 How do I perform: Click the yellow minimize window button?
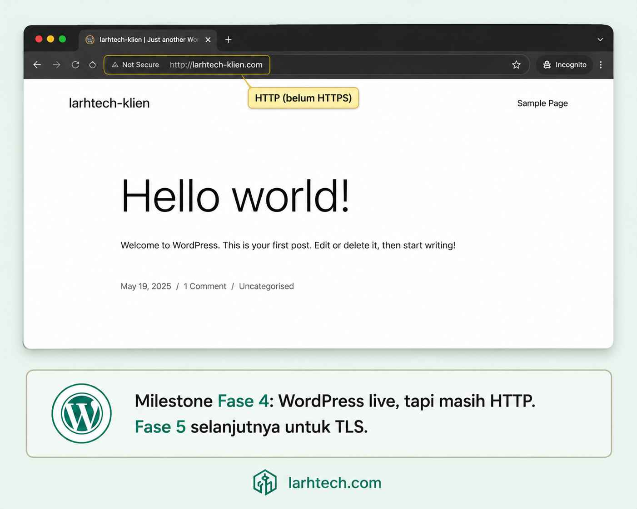(x=50, y=39)
